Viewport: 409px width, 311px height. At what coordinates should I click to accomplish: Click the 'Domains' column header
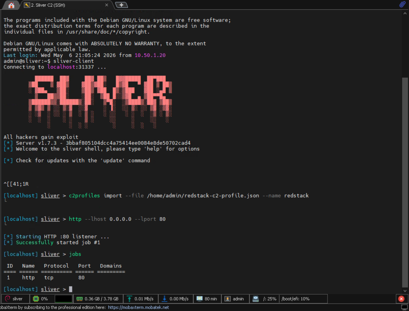(x=111, y=266)
